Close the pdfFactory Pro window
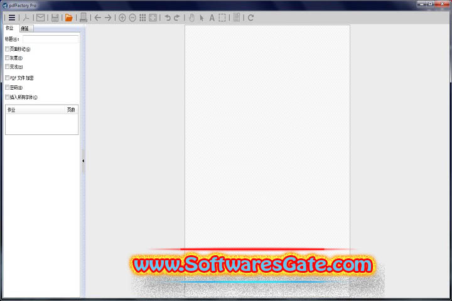 442,4
